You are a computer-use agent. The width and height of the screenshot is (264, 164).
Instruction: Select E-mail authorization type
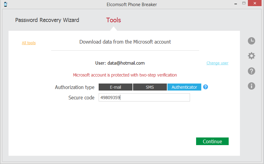click(115, 87)
